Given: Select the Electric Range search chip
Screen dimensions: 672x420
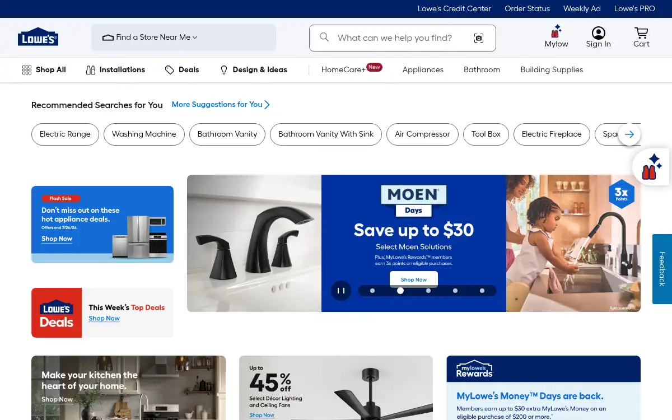Looking at the screenshot, I should (65, 134).
